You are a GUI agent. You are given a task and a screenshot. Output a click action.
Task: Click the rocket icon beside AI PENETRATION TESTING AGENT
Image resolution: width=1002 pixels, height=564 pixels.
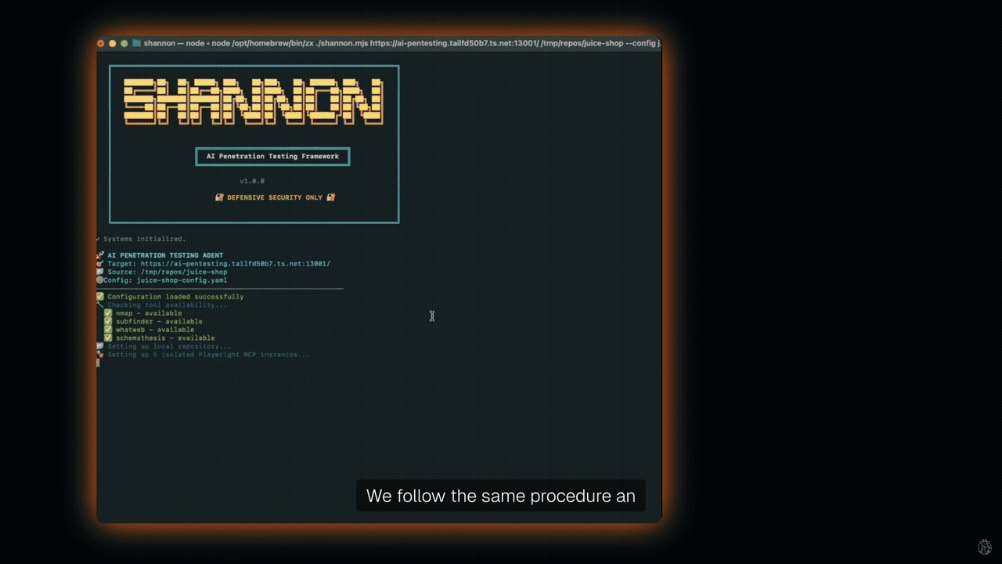100,255
